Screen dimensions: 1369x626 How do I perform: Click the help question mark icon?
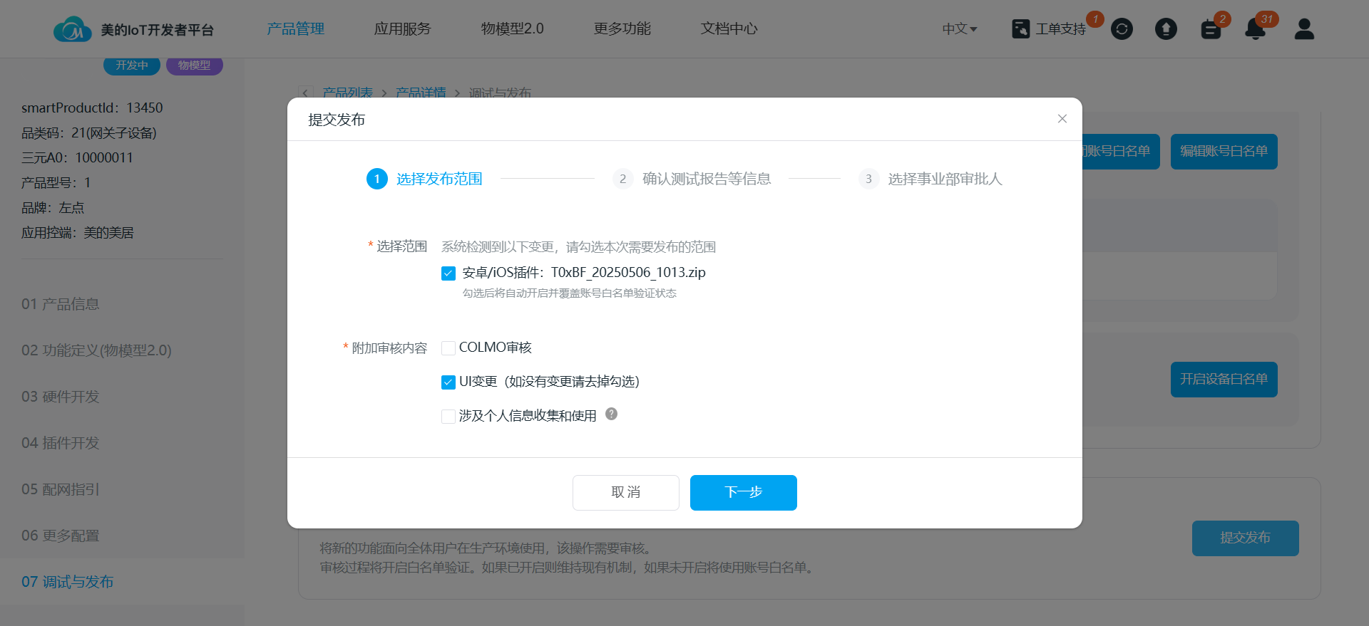click(x=611, y=414)
